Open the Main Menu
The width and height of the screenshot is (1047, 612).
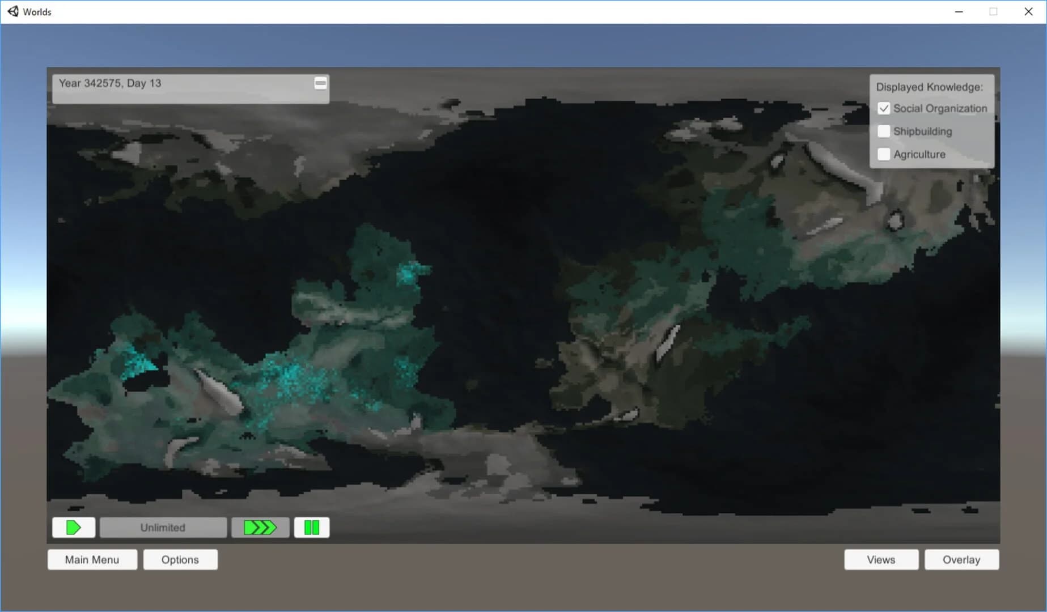point(92,559)
